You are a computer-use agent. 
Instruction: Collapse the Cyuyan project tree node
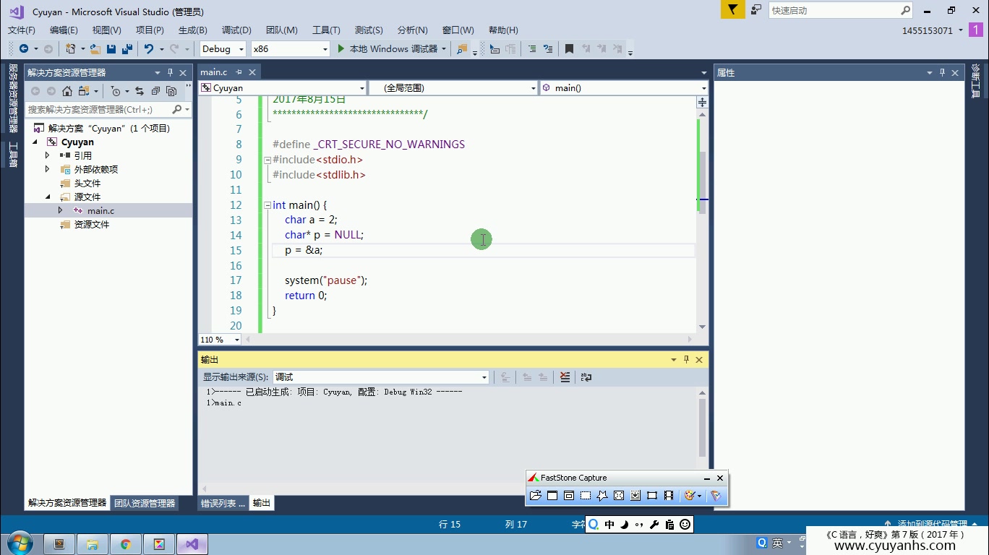click(x=35, y=142)
